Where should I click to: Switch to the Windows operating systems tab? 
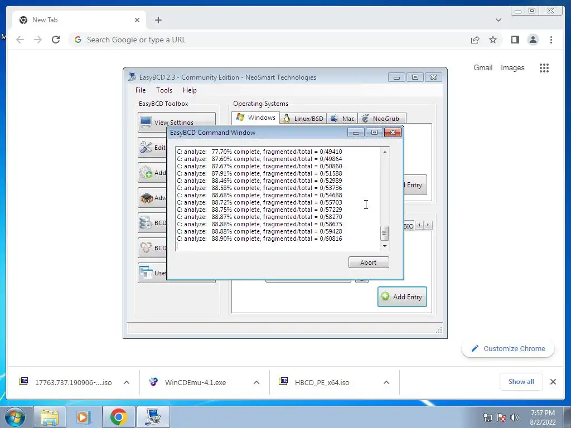click(x=255, y=118)
